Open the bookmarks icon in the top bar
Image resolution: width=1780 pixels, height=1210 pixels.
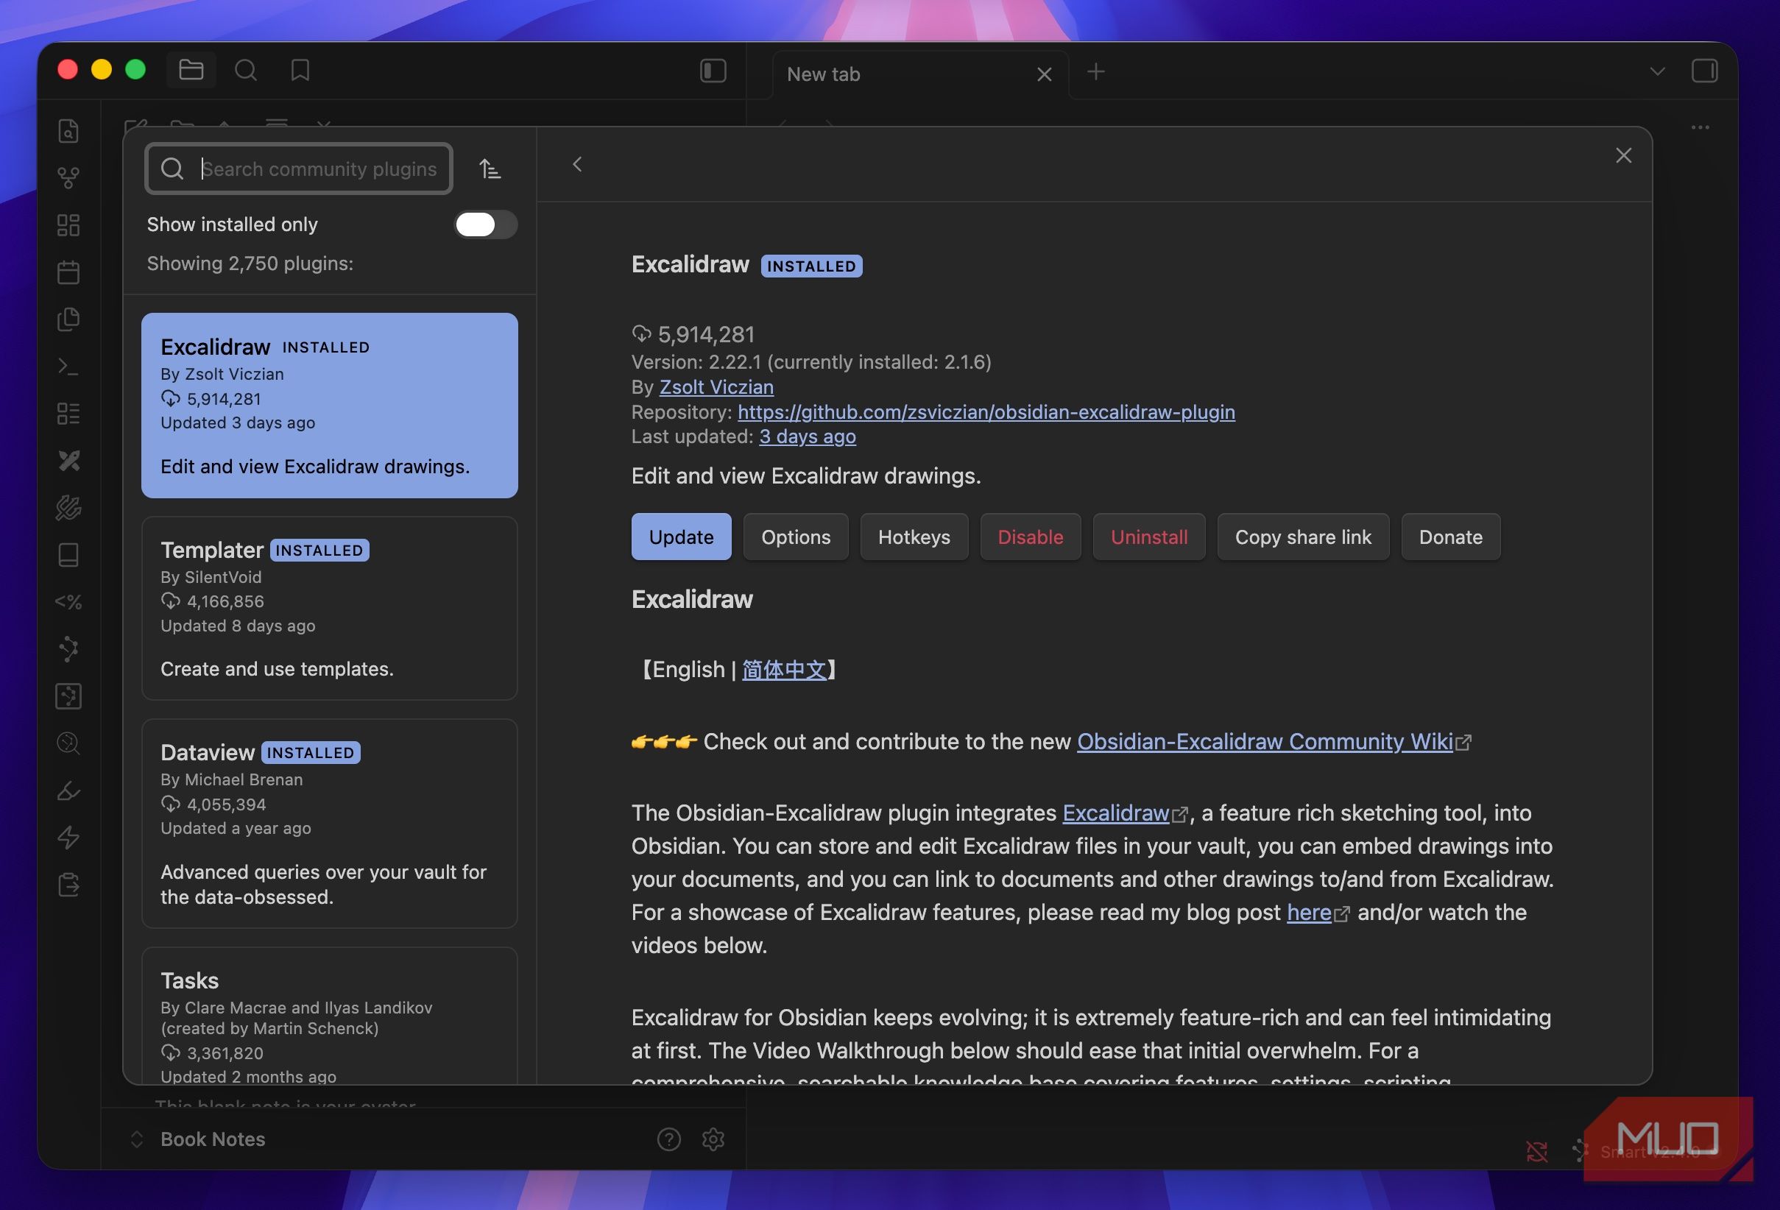(300, 71)
